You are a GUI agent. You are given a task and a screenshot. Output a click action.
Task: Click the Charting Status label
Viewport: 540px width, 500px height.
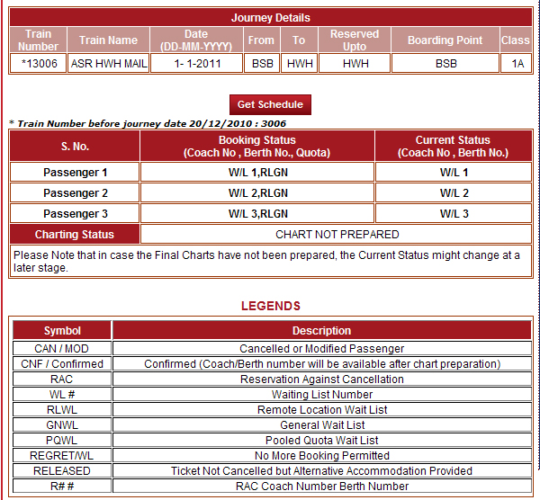coord(75,235)
